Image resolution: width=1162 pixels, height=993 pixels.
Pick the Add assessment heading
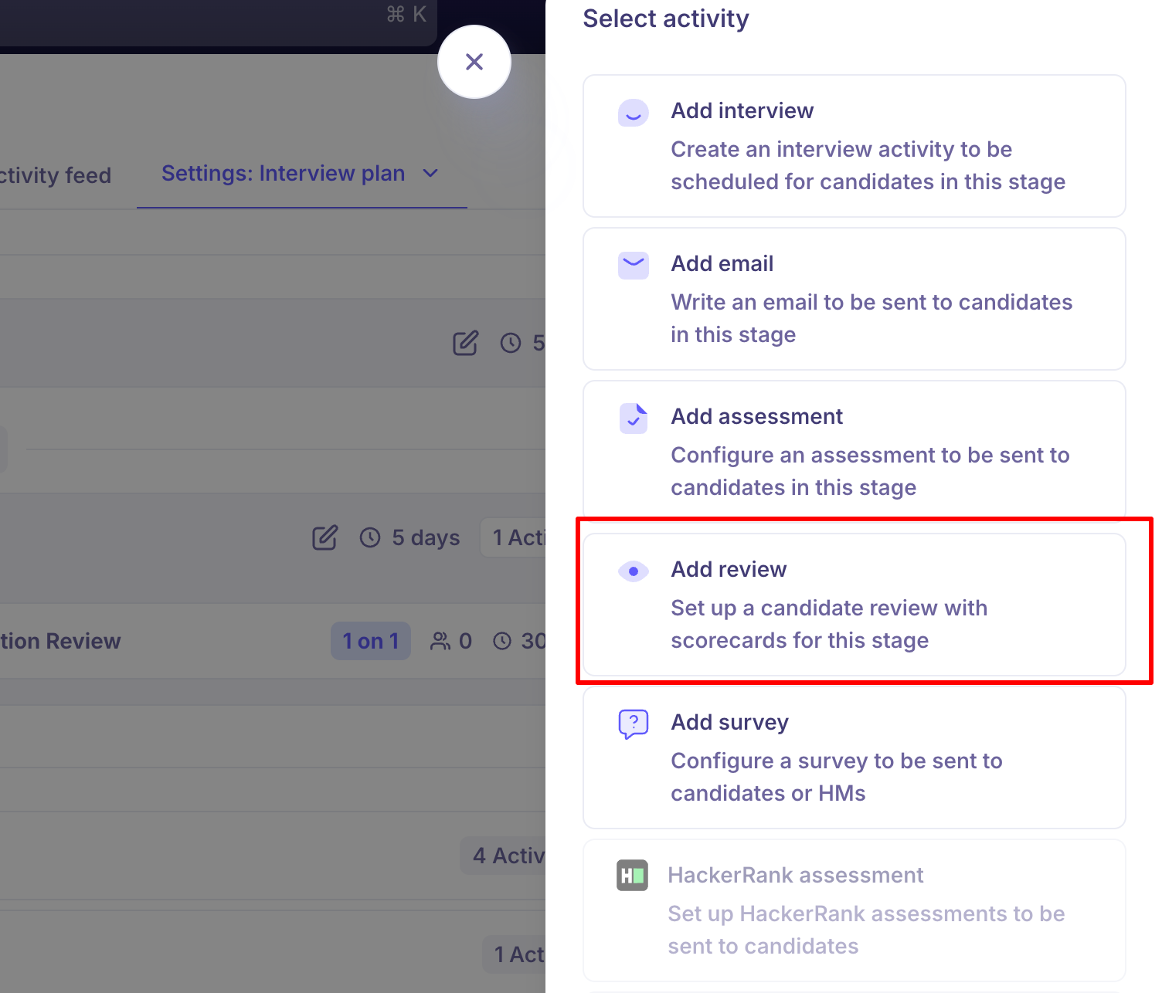click(756, 417)
